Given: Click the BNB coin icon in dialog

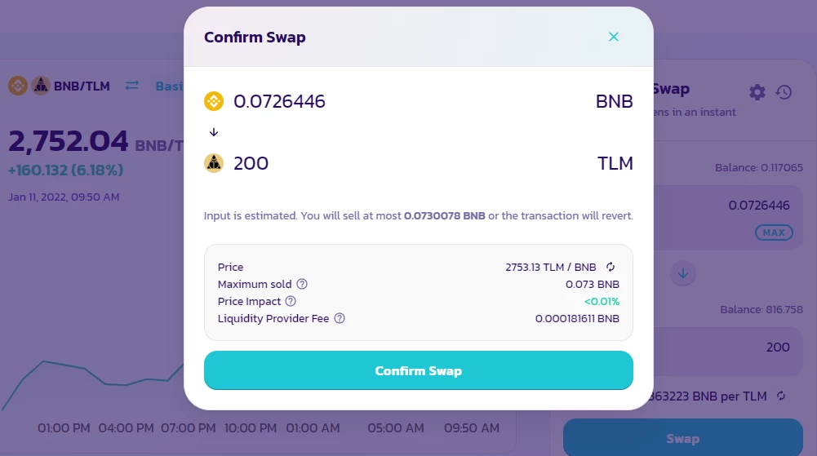Looking at the screenshot, I should [x=214, y=101].
